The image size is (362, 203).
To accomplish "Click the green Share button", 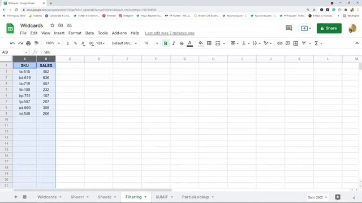I will coord(329,28).
